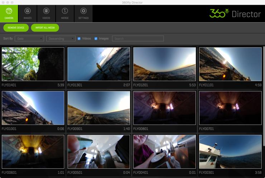The image size is (265, 178).
Task: Expand the Sort By Date dropdown
Action: pyautogui.click(x=29, y=39)
